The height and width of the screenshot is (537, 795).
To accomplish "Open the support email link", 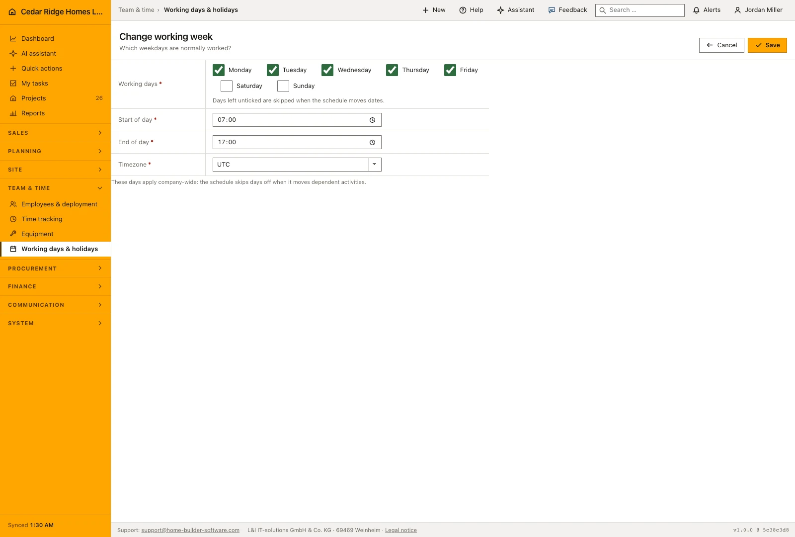I will click(x=190, y=530).
